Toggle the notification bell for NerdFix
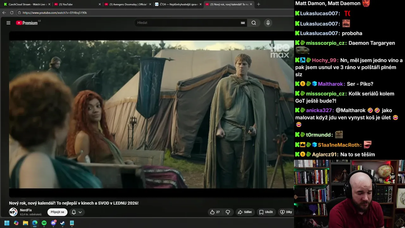405x228 pixels. click(74, 212)
